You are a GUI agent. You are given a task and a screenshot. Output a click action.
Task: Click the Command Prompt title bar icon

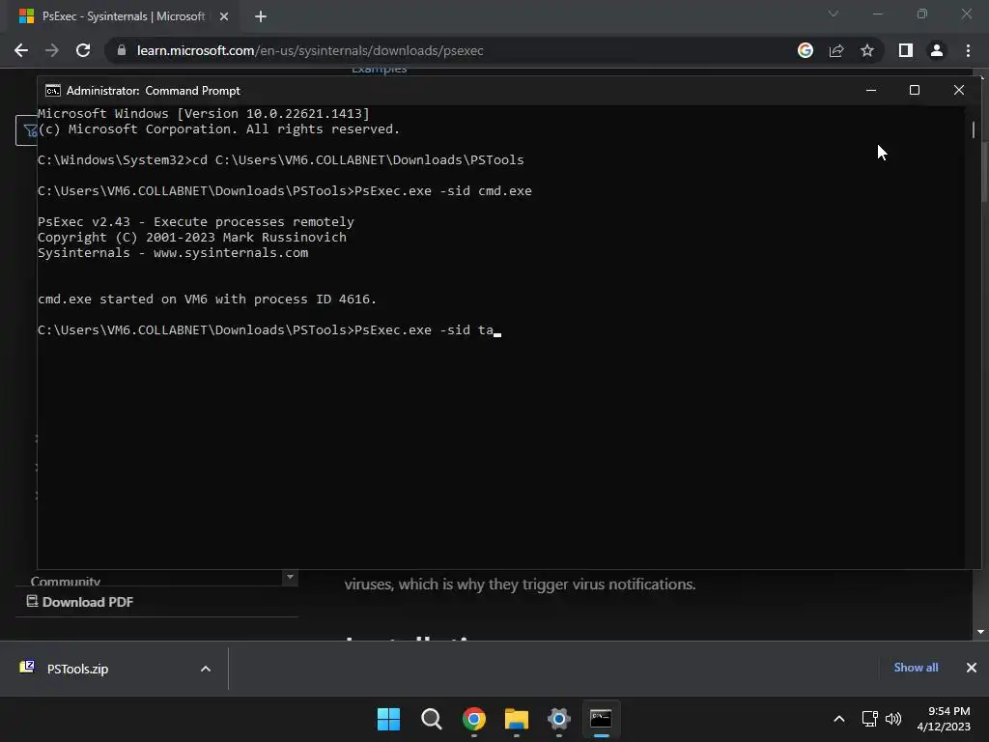(x=52, y=90)
